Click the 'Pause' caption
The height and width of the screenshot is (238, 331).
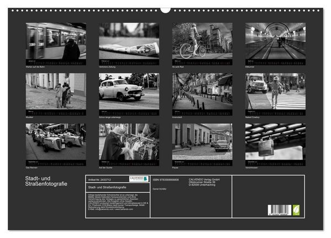click(x=175, y=167)
